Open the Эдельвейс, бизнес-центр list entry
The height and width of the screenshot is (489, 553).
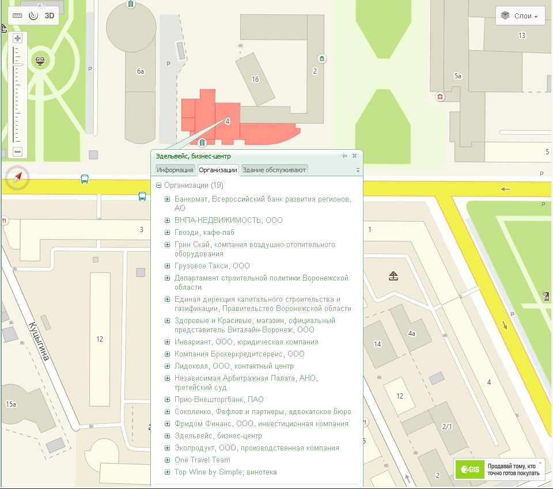click(218, 436)
